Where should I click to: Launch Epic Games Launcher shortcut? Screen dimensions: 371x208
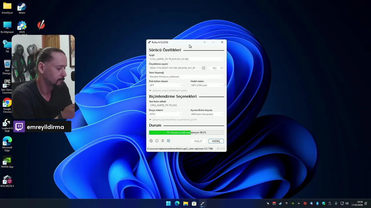tap(7, 86)
